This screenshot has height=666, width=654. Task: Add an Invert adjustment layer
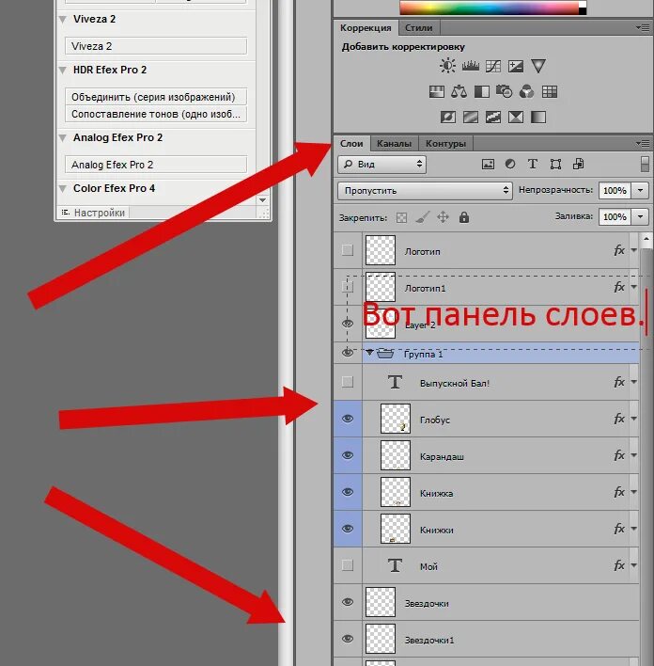(x=447, y=117)
